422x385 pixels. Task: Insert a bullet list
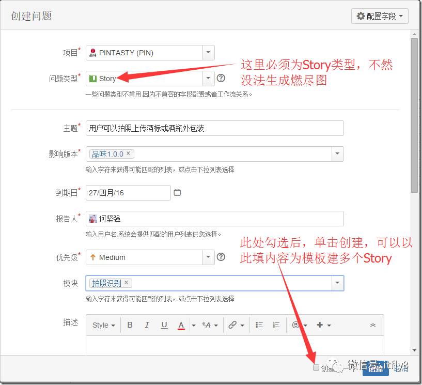point(259,325)
